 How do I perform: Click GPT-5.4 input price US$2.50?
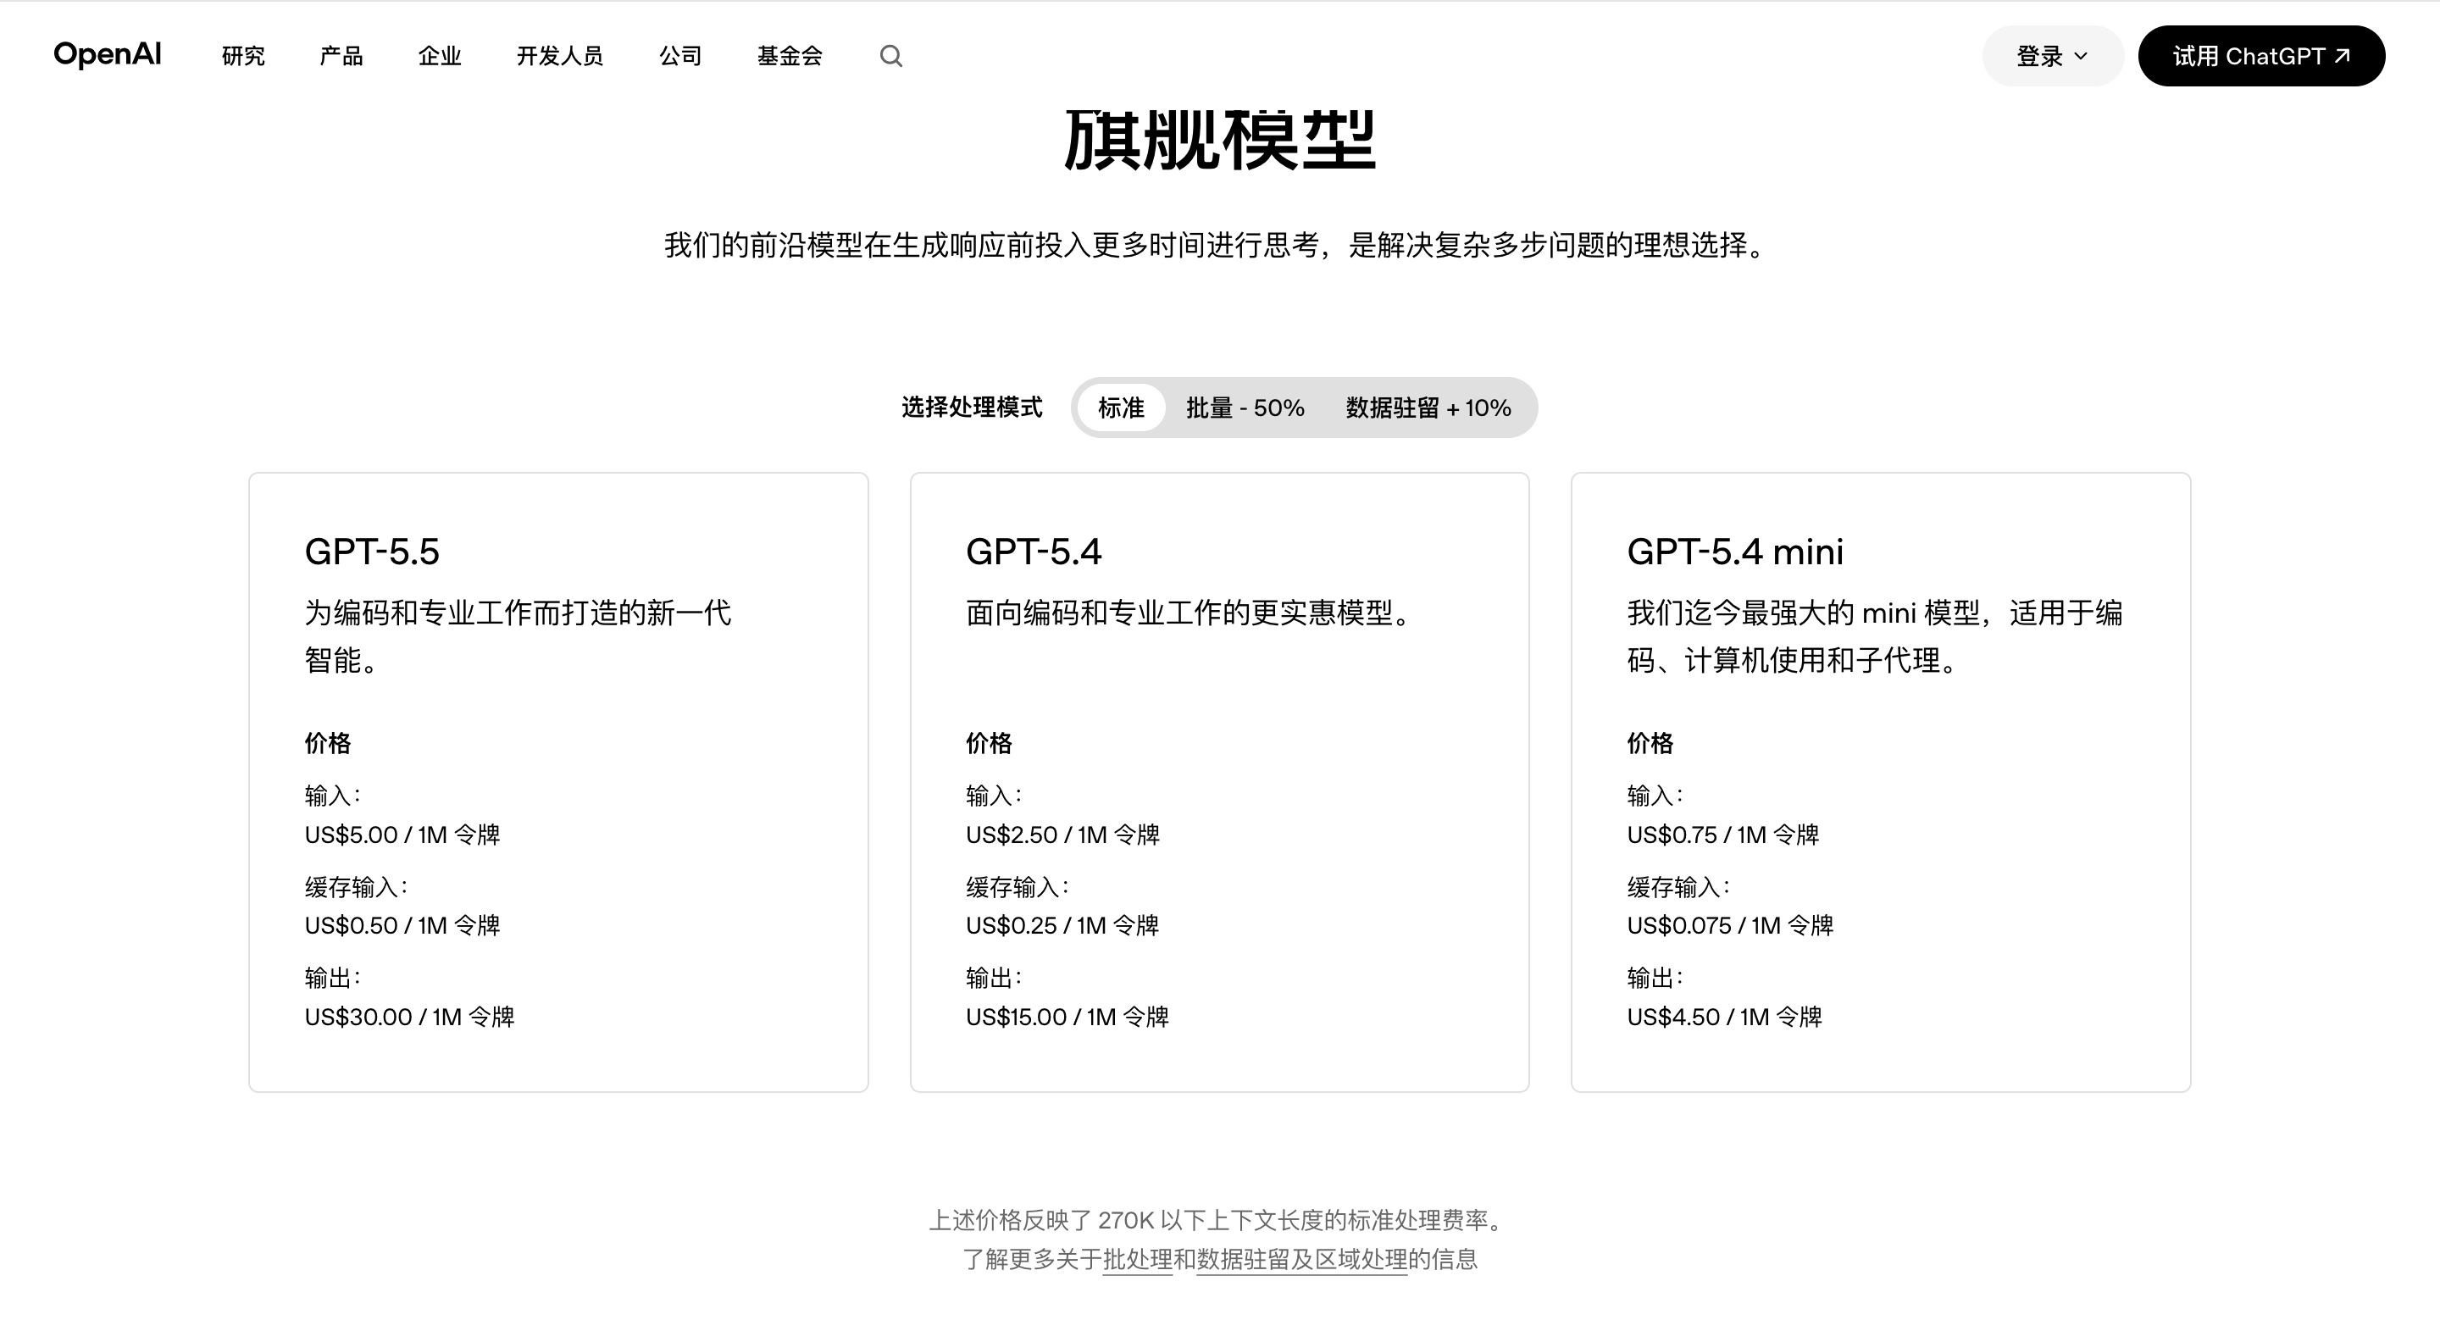pos(1062,835)
